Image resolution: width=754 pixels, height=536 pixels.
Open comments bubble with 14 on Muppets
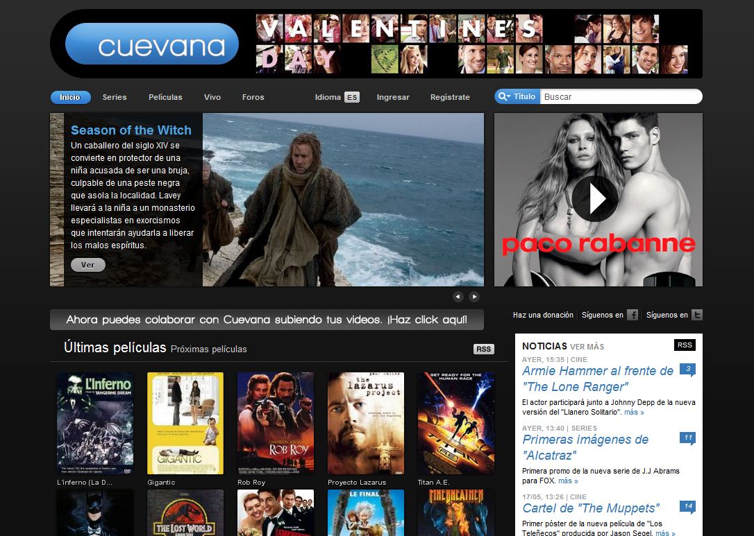(687, 507)
